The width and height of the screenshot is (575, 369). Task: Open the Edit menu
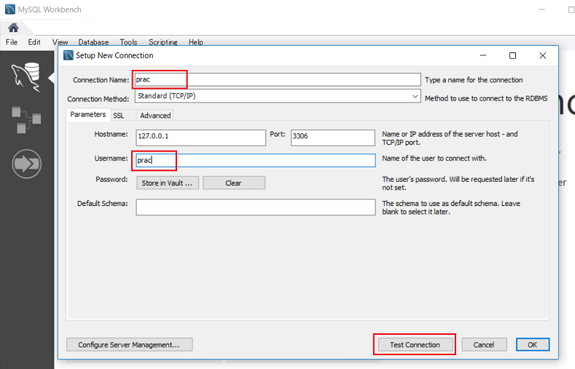tap(34, 42)
